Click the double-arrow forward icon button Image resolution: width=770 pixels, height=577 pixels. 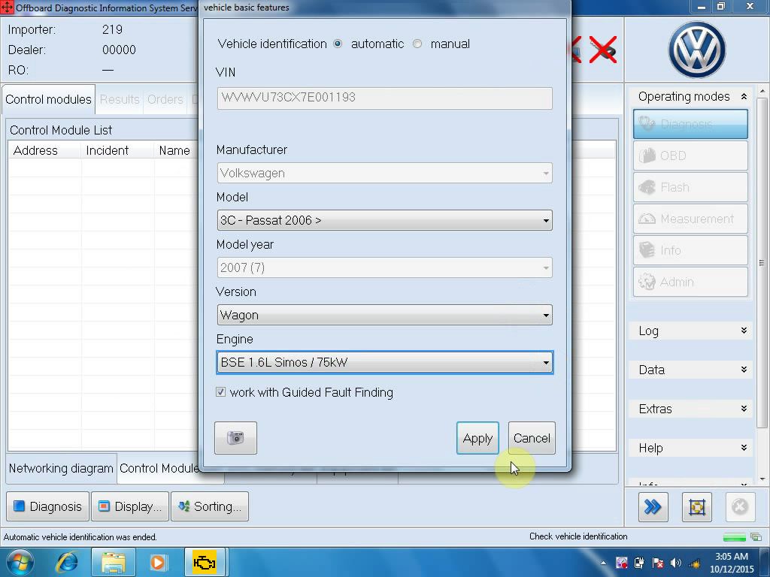[653, 507]
